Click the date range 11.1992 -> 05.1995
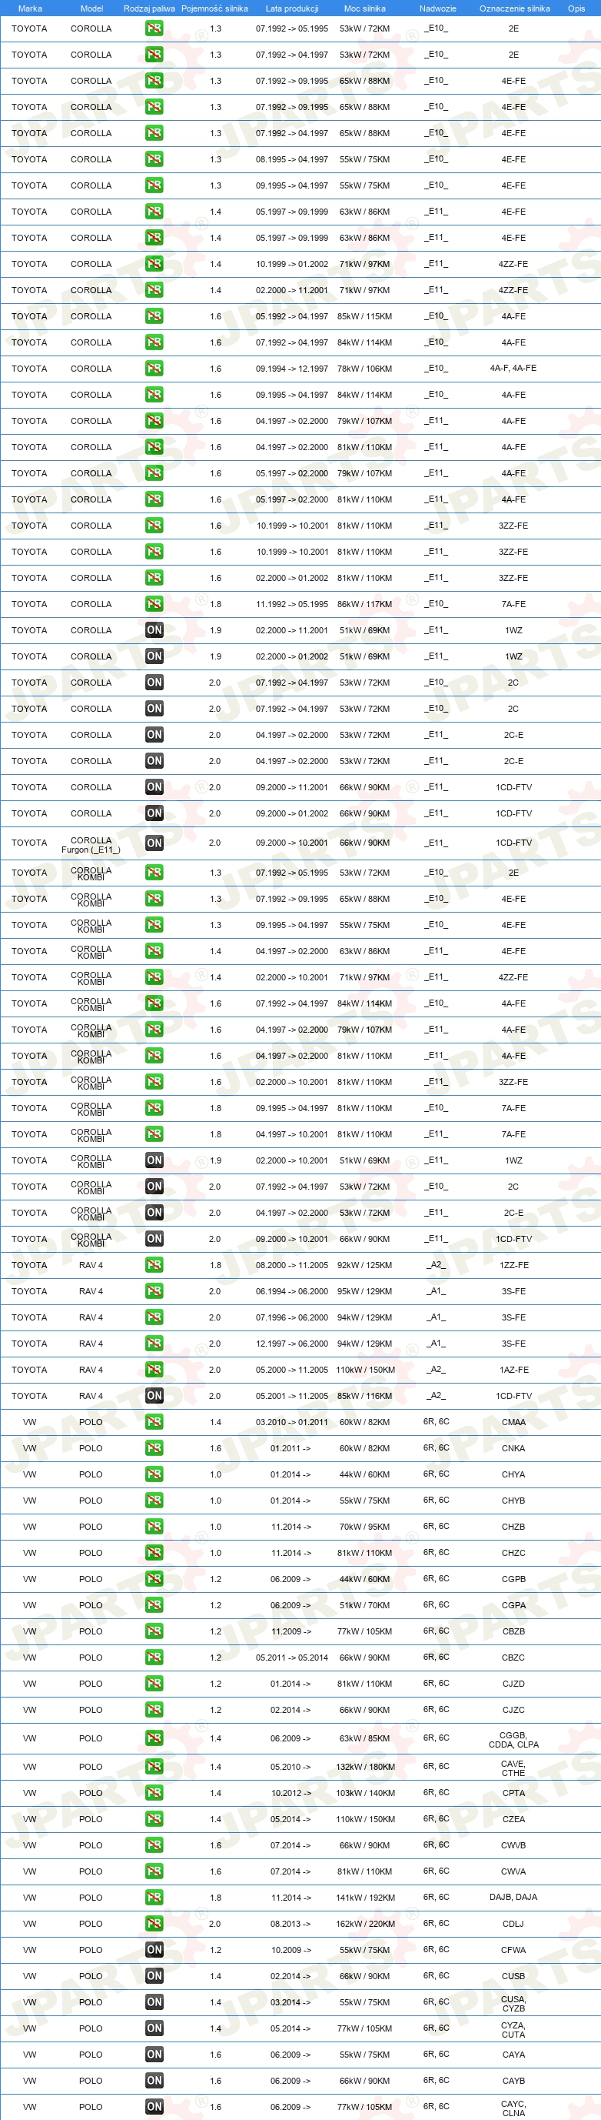The height and width of the screenshot is (2120, 601). (x=292, y=604)
